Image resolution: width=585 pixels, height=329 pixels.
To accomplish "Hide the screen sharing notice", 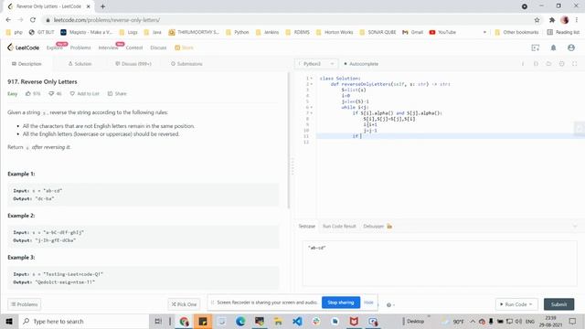I will click(x=368, y=302).
